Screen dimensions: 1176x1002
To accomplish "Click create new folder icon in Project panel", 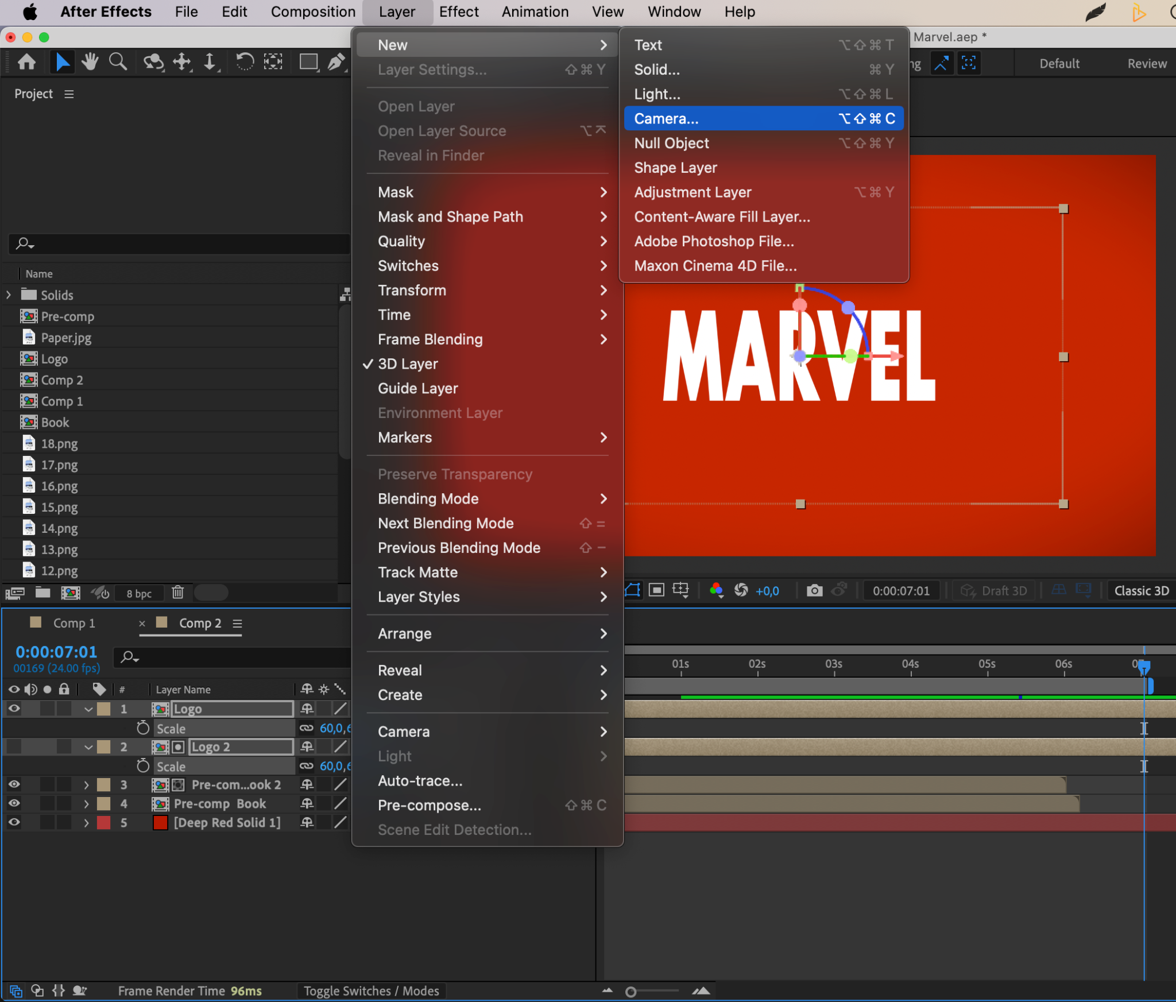I will (x=42, y=592).
